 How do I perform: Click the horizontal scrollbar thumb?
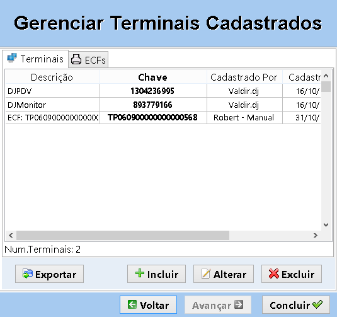pyautogui.click(x=123, y=235)
